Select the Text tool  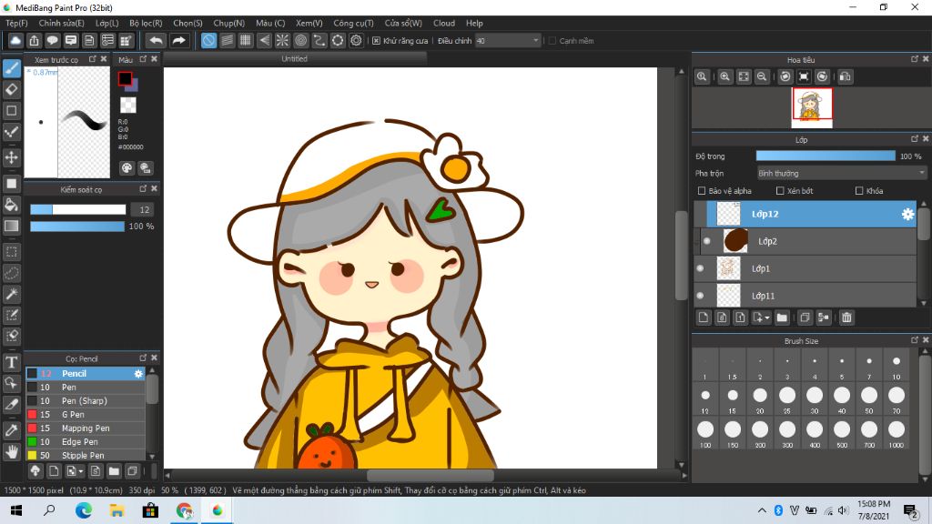pos(12,362)
